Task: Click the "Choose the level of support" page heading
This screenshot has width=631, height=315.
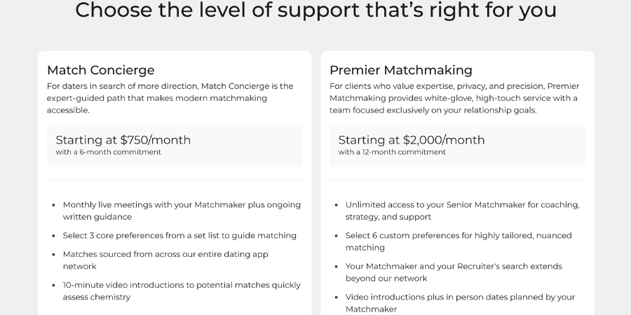Action: click(x=315, y=10)
